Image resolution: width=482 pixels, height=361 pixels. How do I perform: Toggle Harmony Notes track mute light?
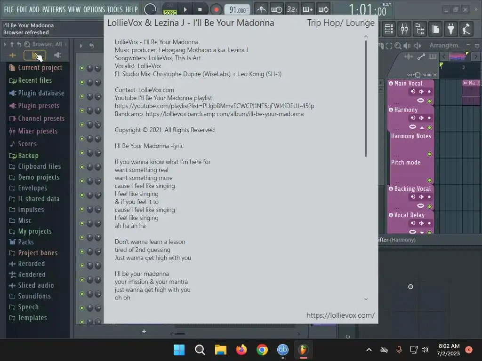coord(429,154)
